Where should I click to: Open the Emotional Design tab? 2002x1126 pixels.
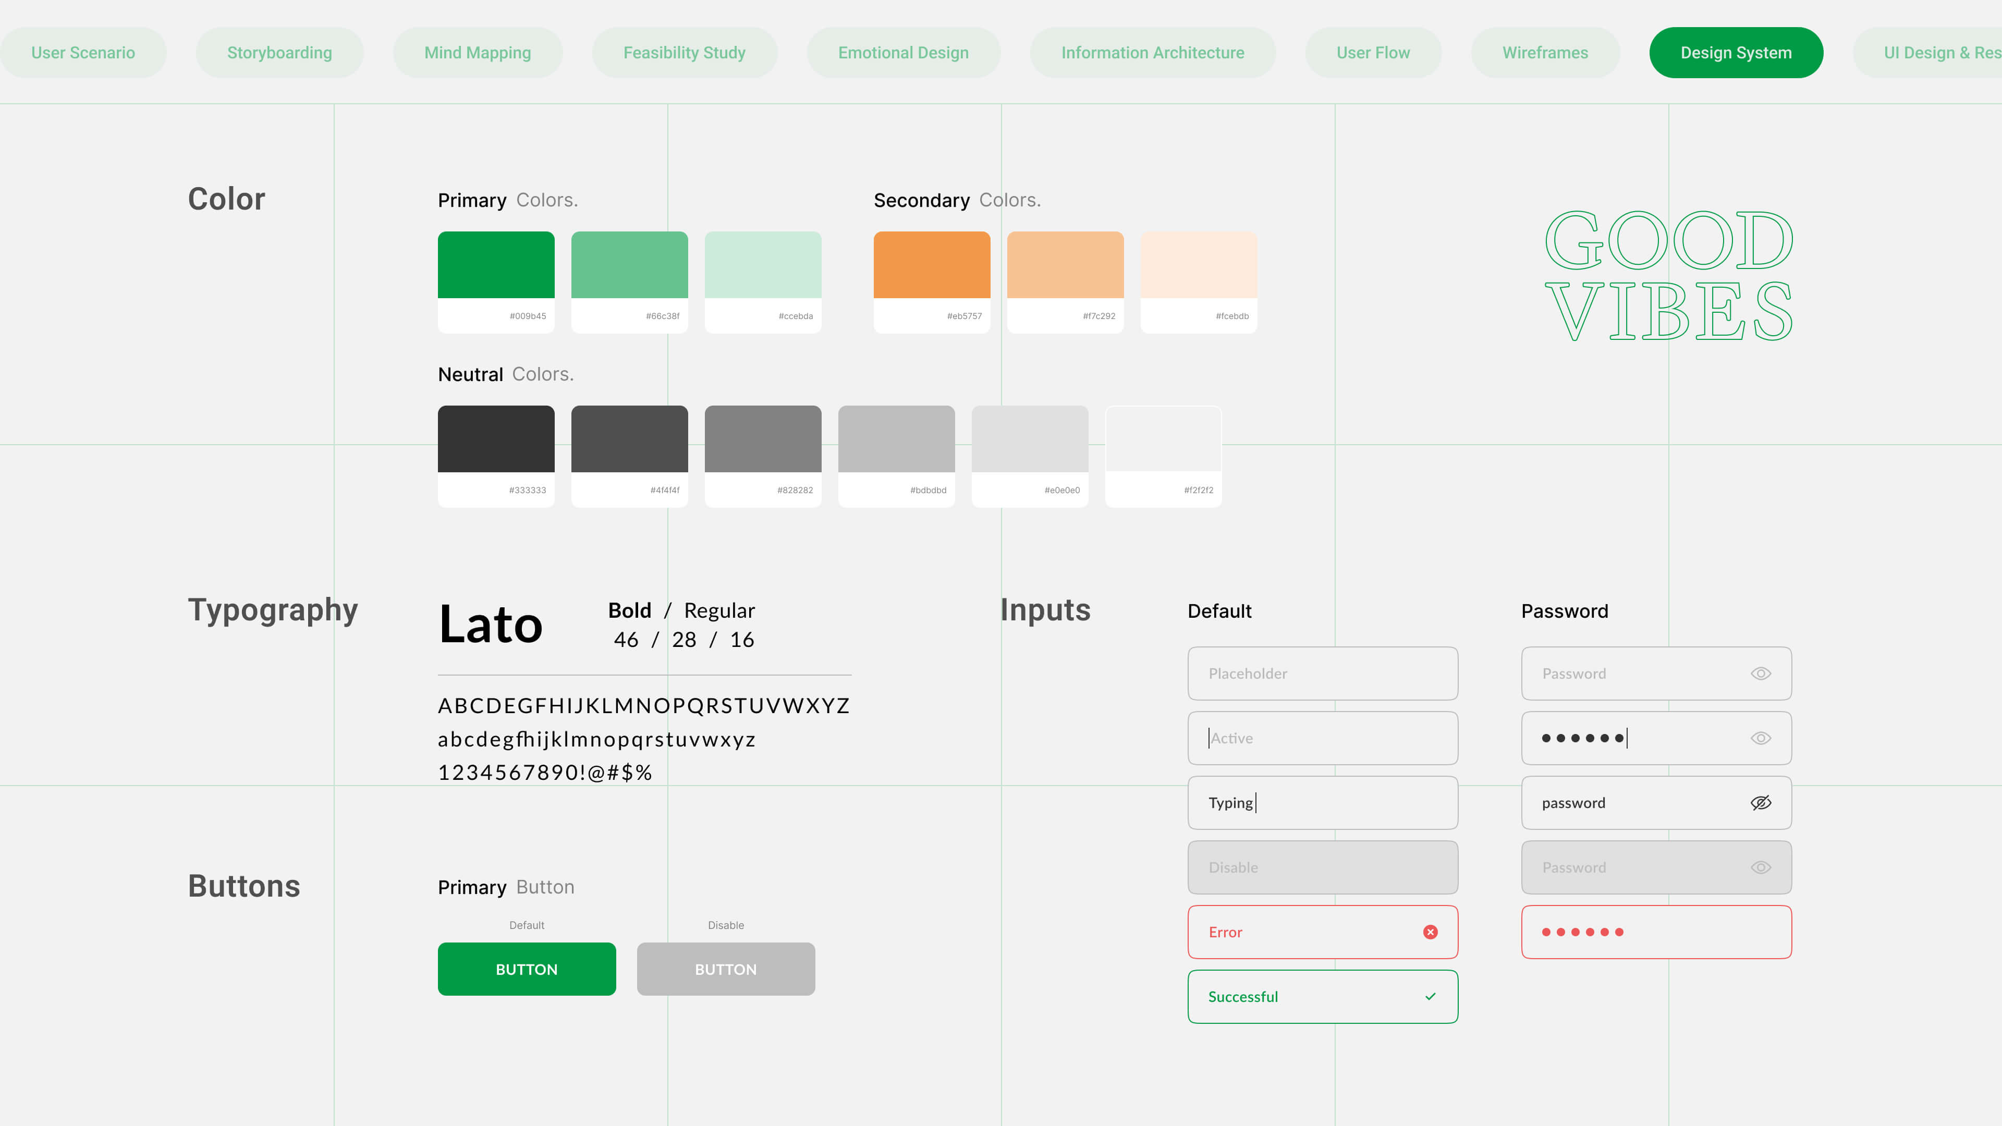pyautogui.click(x=903, y=53)
